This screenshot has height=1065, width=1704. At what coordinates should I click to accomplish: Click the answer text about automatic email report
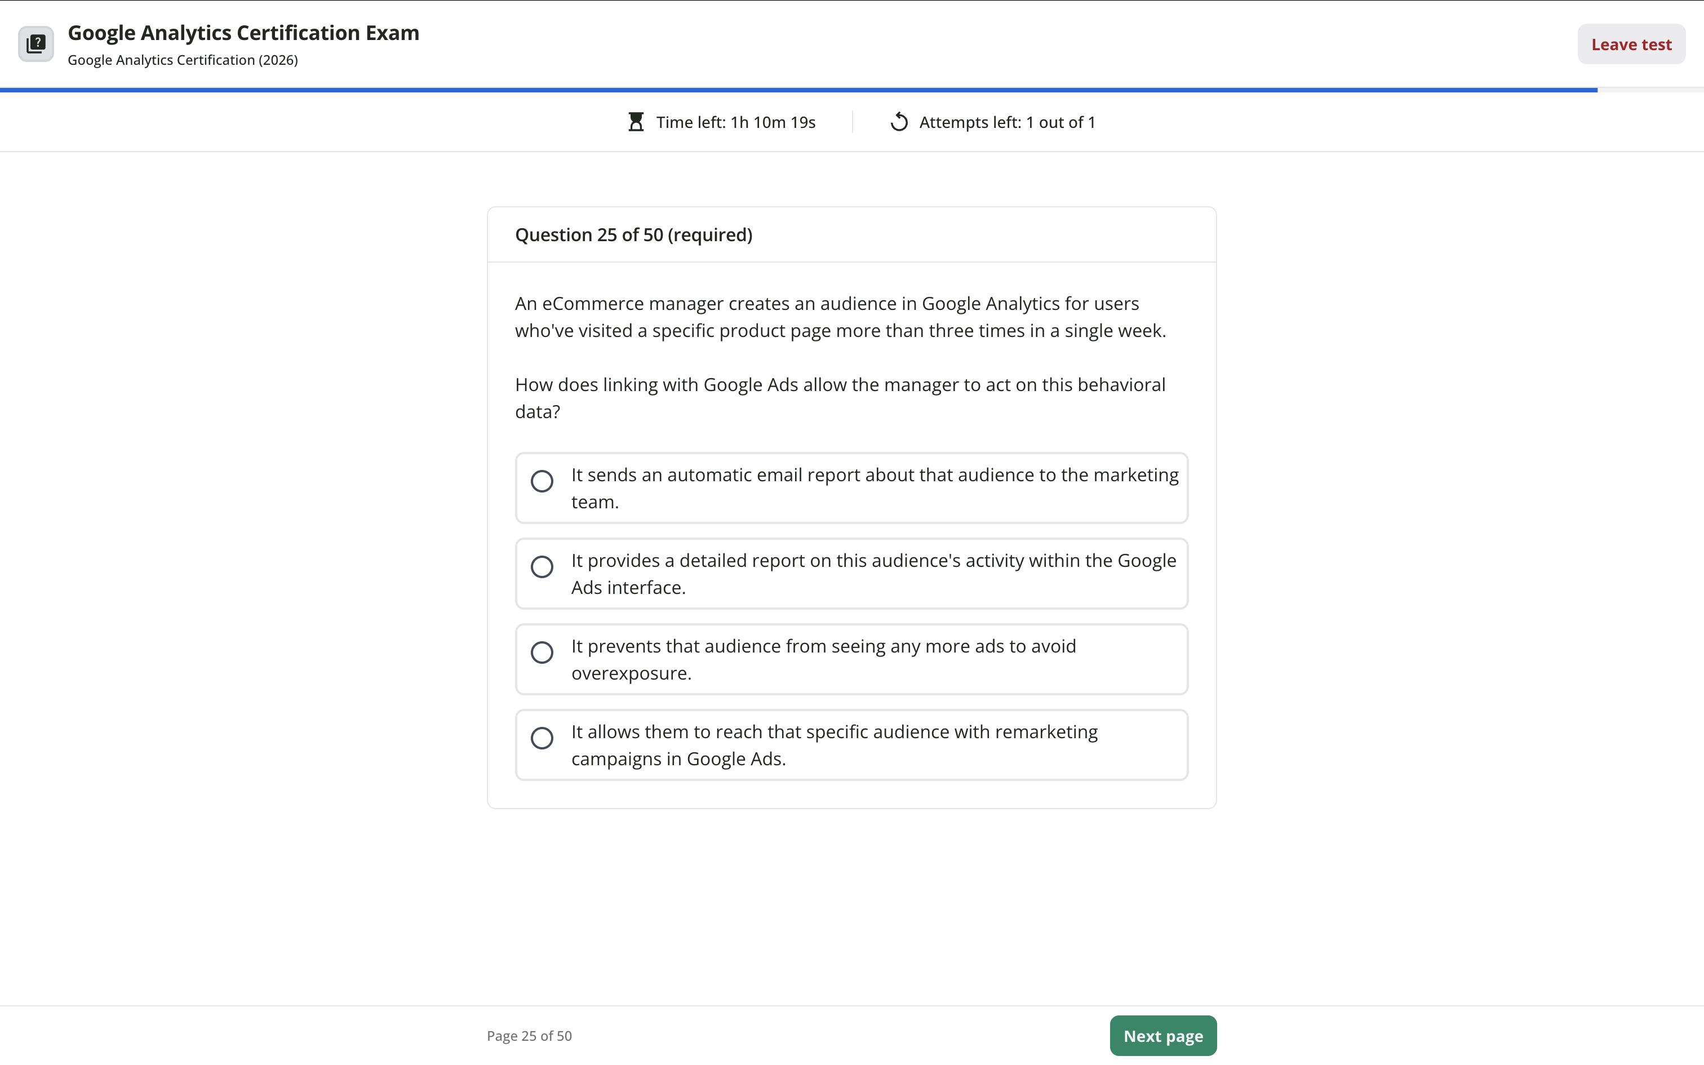[x=875, y=488]
